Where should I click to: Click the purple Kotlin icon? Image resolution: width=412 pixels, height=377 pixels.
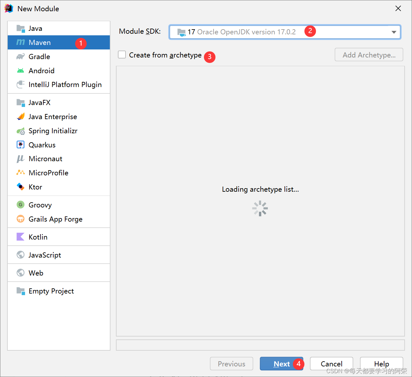coord(21,237)
